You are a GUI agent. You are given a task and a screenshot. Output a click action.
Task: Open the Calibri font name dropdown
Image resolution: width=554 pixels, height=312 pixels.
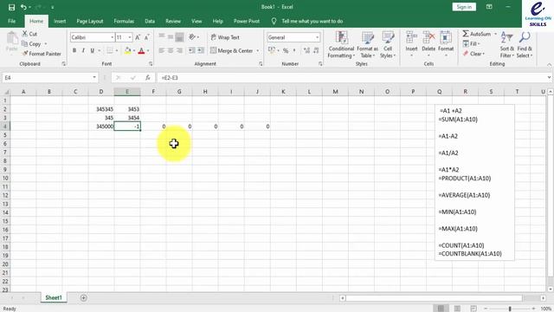[x=112, y=37]
